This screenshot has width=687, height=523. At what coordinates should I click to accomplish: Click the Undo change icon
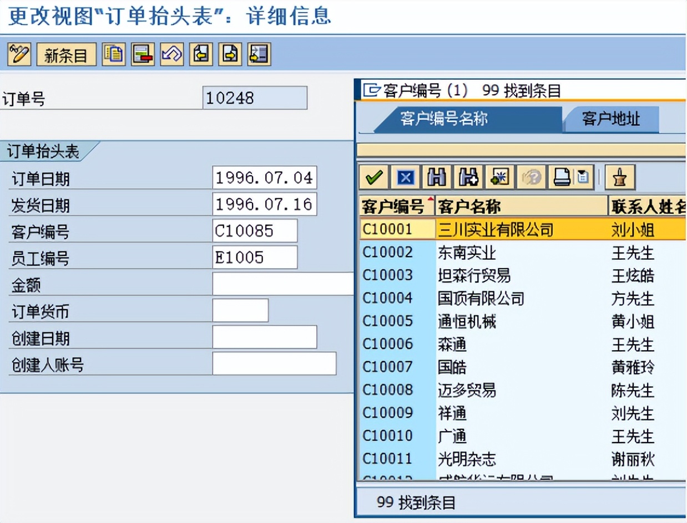pyautogui.click(x=171, y=54)
